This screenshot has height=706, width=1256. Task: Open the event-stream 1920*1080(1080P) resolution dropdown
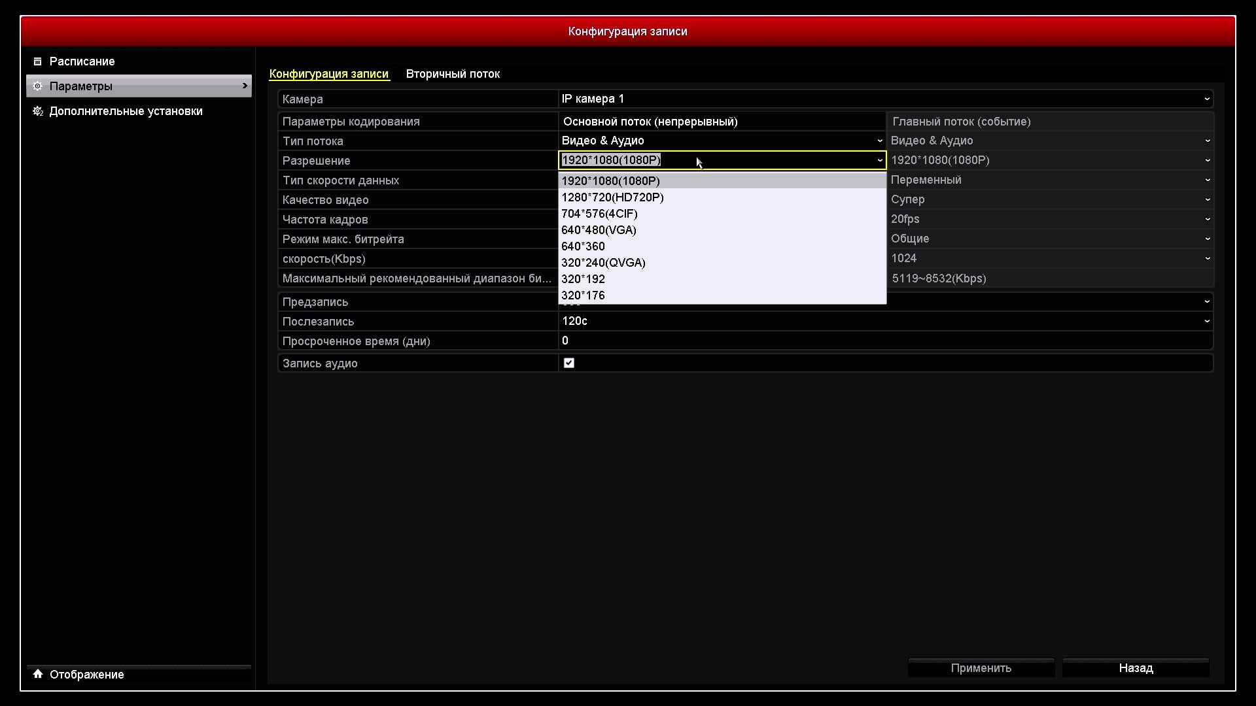coord(1051,160)
